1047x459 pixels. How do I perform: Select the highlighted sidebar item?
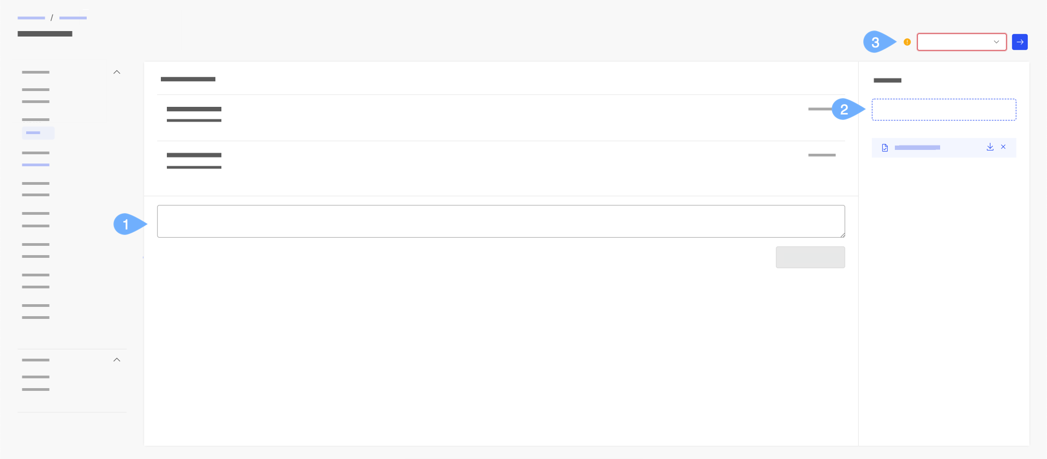pyautogui.click(x=38, y=133)
